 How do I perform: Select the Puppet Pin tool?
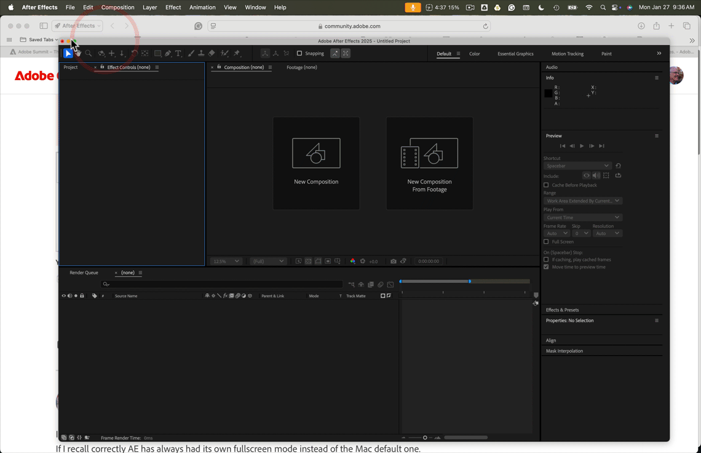pyautogui.click(x=237, y=54)
